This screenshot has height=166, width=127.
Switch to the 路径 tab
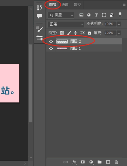(x=77, y=4)
